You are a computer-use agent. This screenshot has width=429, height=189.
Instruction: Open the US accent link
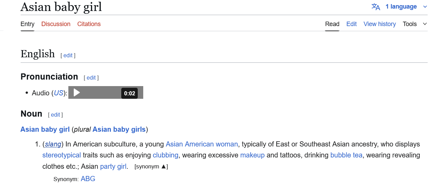point(59,93)
